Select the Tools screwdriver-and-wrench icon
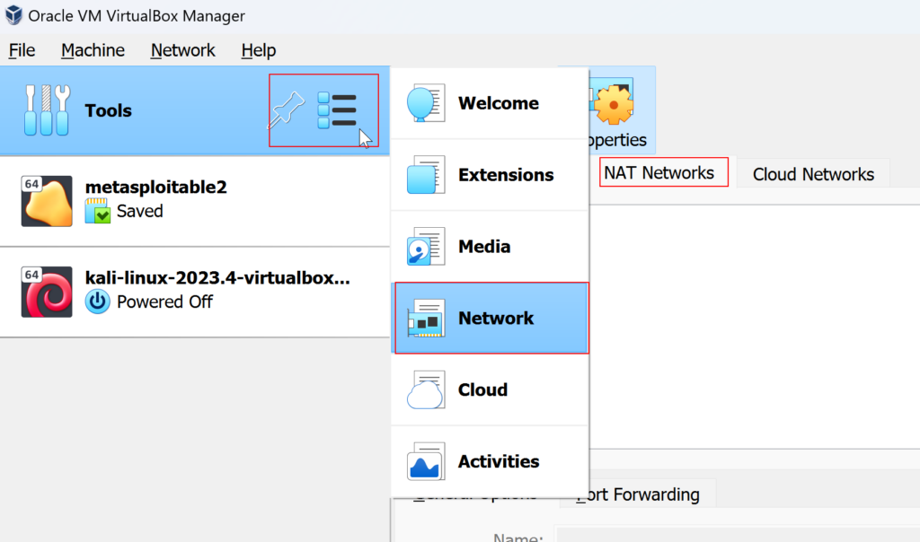The image size is (920, 542). pyautogui.click(x=47, y=110)
